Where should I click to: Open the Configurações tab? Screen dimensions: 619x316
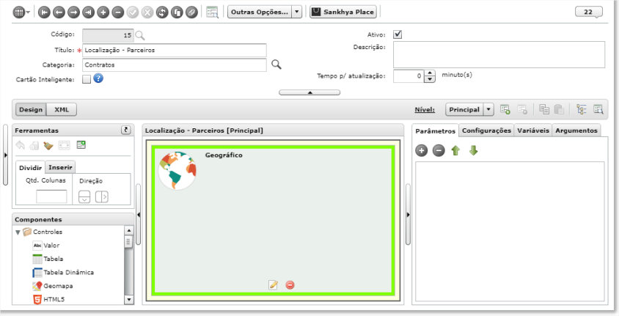point(486,131)
